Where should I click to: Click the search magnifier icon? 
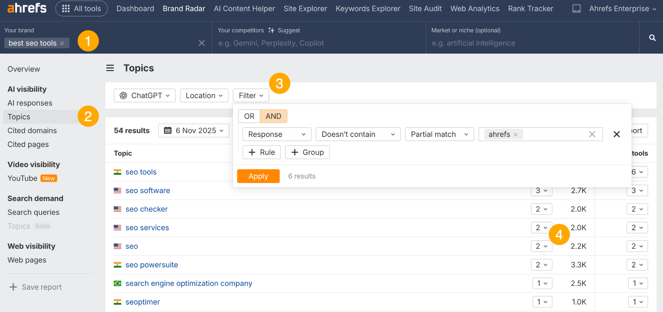(x=652, y=38)
